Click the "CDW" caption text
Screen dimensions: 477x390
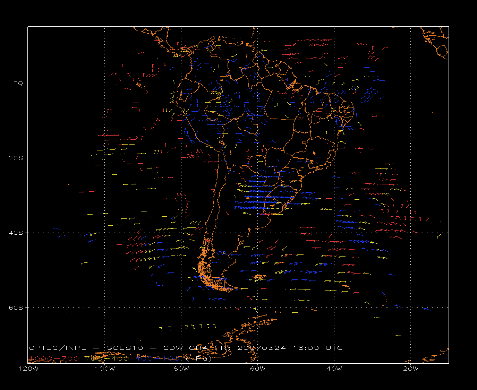[x=173, y=348]
